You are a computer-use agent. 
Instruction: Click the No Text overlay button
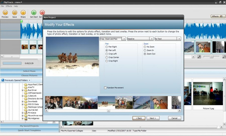(x=166, y=39)
